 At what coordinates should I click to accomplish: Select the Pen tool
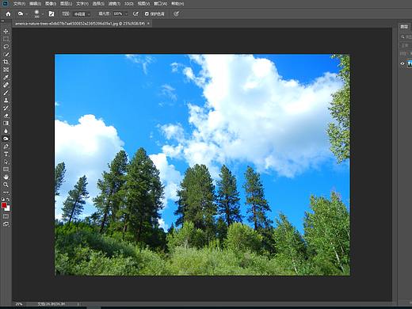point(6,147)
